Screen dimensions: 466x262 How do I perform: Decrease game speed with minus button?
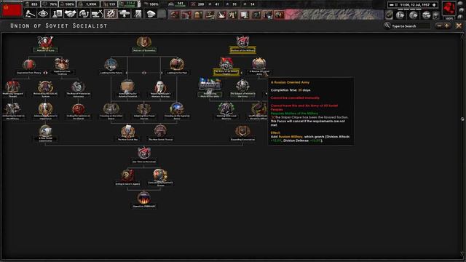[392, 5]
